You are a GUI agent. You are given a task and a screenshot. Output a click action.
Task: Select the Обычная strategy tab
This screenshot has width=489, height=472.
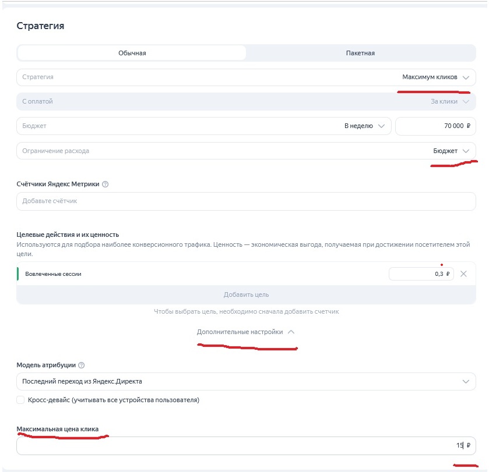pyautogui.click(x=132, y=53)
